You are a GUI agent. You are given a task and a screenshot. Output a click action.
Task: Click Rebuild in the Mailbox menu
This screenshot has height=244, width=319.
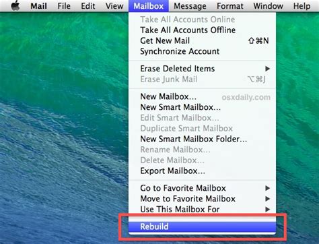point(202,226)
